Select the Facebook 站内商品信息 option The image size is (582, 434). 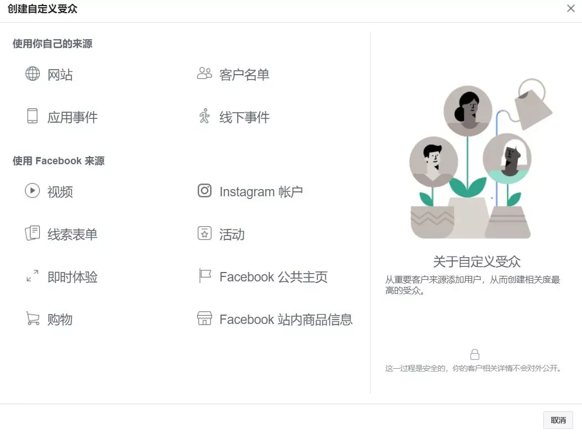coord(275,319)
